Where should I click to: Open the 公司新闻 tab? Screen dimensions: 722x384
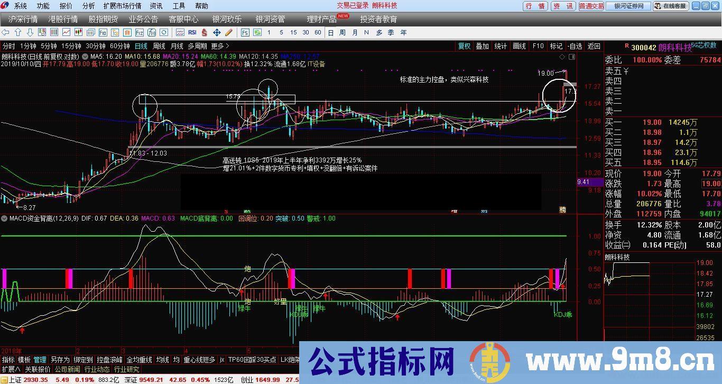(67, 369)
